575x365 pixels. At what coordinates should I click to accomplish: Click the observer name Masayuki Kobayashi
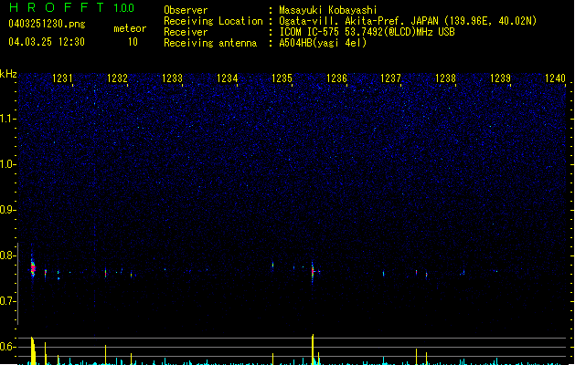[x=328, y=10]
